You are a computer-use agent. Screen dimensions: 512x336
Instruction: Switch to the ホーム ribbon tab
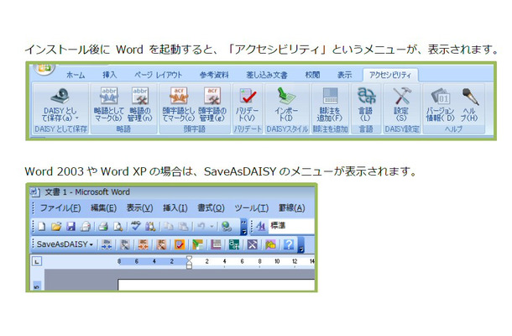coord(76,75)
